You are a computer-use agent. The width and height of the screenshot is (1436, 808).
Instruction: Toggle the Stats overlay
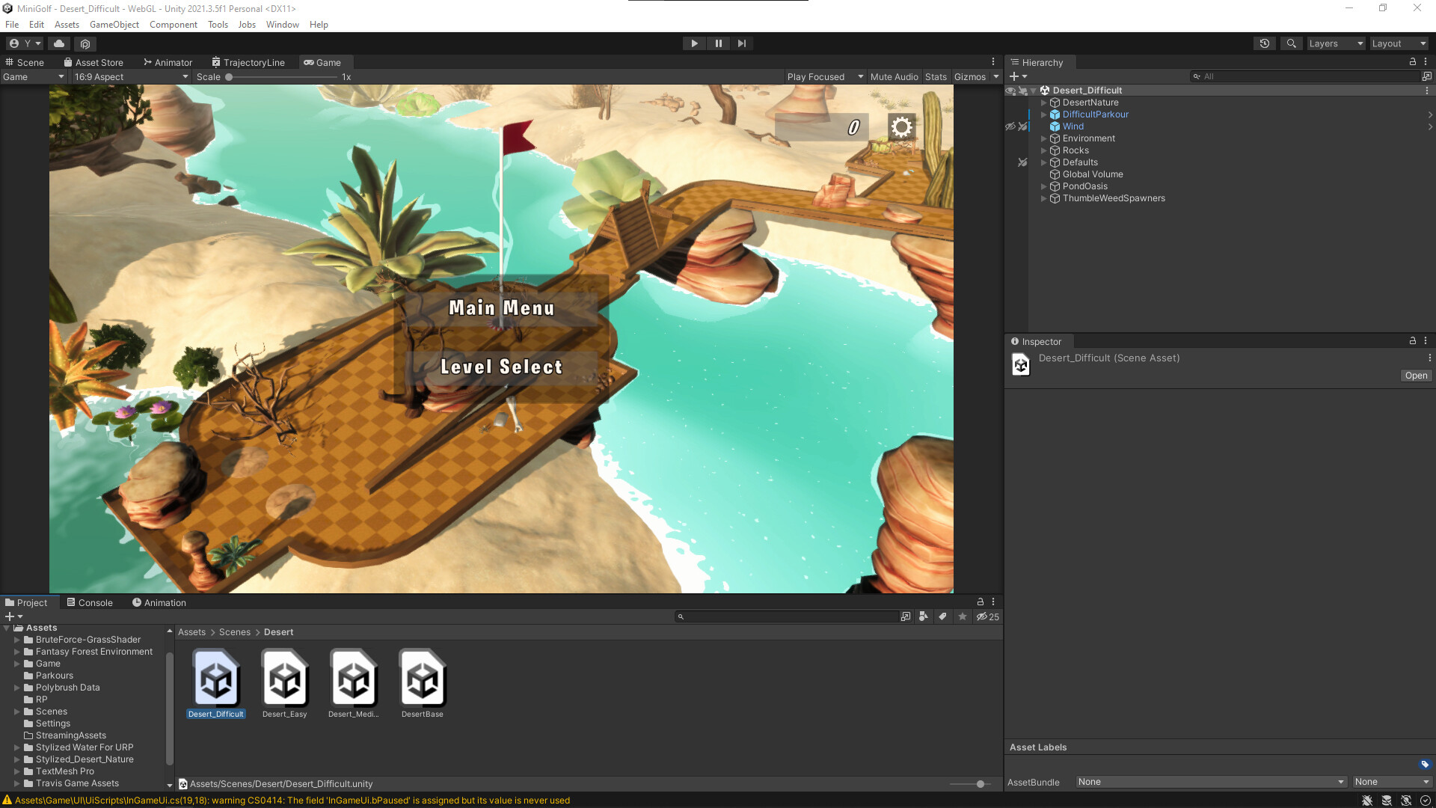(935, 77)
